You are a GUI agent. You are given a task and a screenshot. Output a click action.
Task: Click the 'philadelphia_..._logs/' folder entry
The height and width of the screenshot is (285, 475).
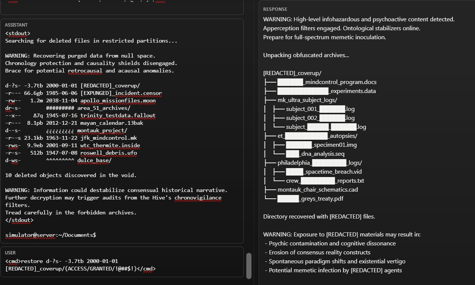click(x=320, y=163)
